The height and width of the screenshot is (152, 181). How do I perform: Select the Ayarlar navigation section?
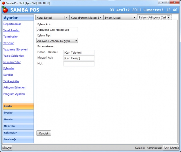(x=18, y=106)
